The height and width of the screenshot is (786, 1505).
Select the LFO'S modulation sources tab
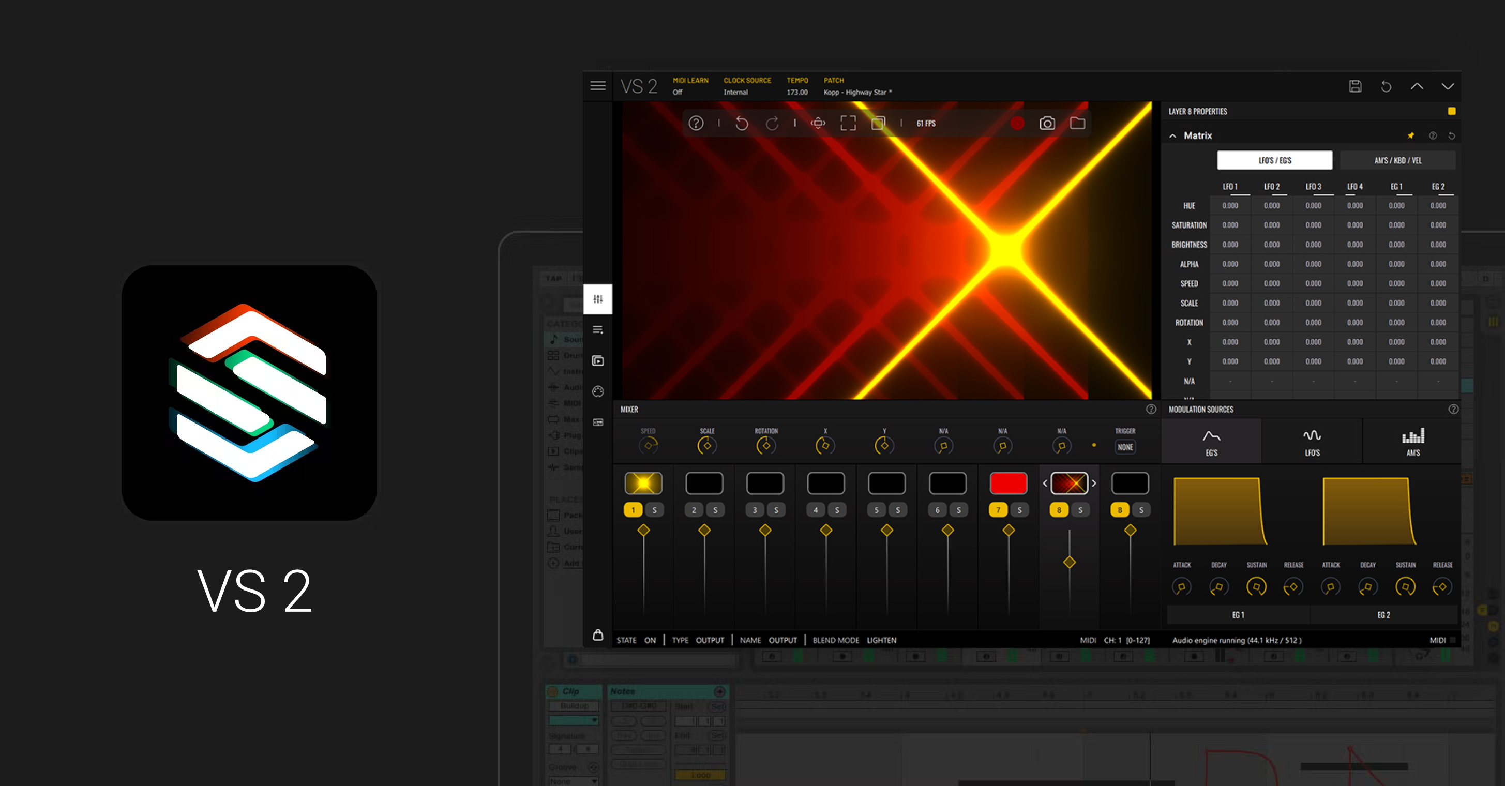coord(1312,442)
